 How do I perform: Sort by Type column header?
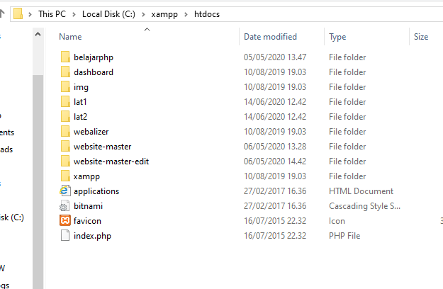[x=337, y=37]
